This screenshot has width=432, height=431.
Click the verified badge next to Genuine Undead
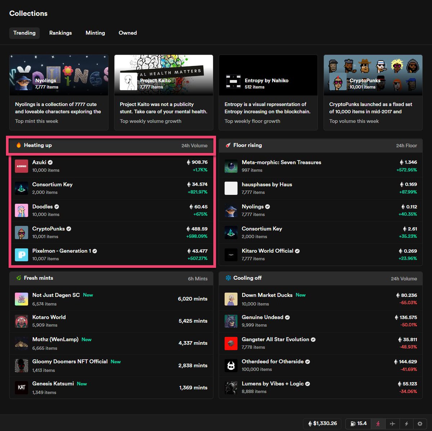coord(287,317)
